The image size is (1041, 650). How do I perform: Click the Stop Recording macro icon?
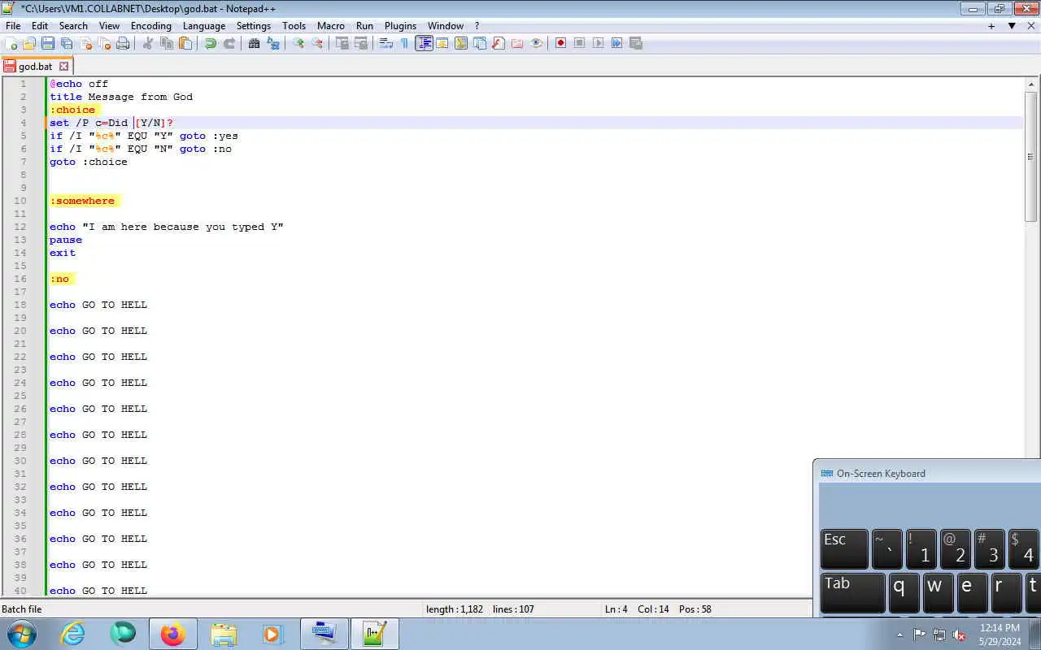(x=579, y=43)
